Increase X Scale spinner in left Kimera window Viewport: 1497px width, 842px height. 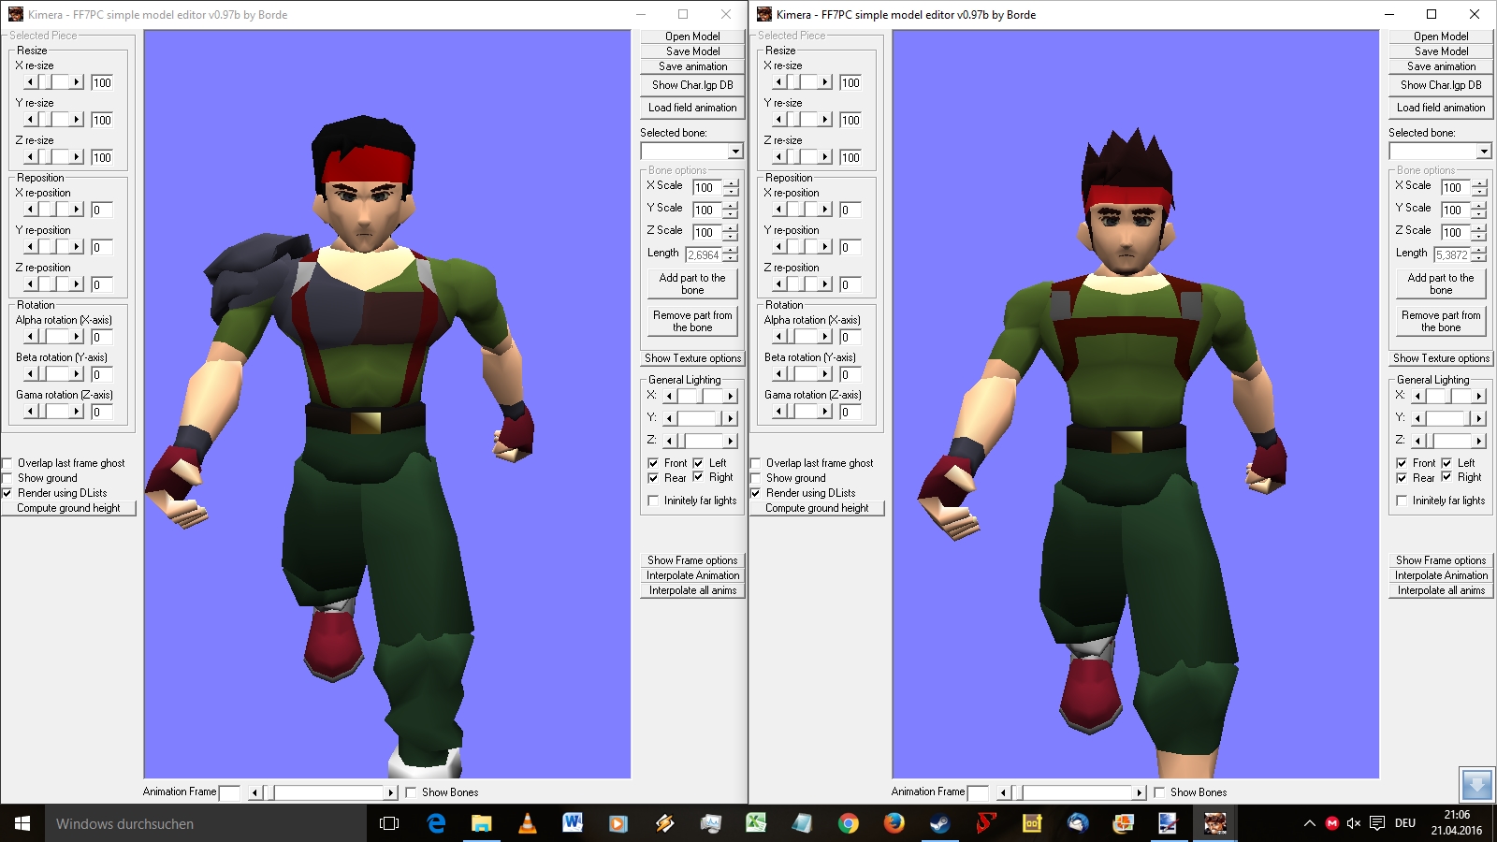pos(730,183)
